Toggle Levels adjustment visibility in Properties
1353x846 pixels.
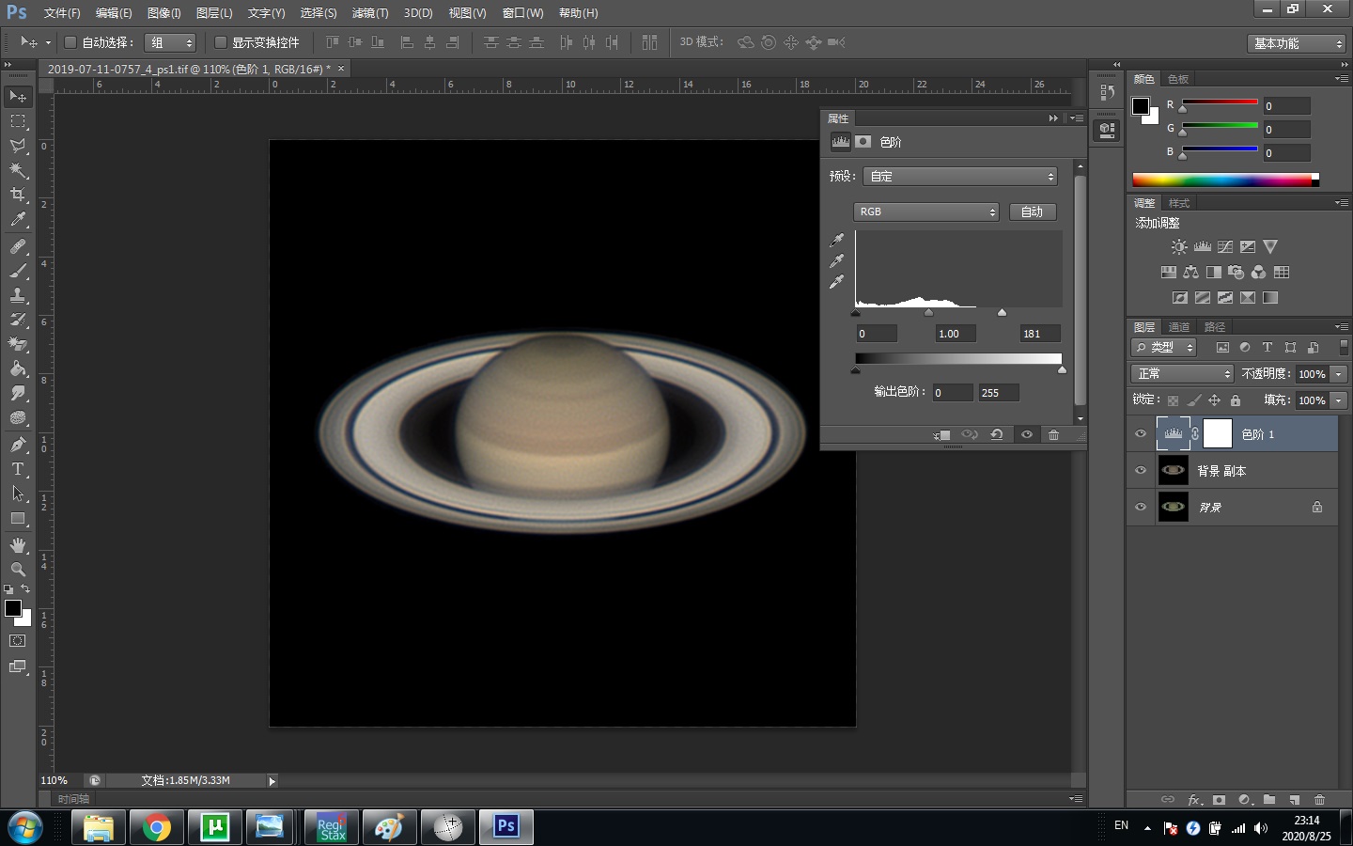(1027, 434)
